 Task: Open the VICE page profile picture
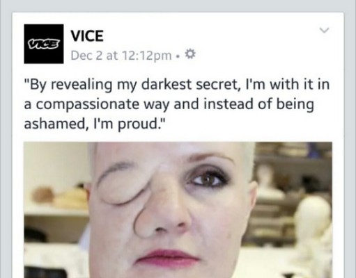coord(44,44)
